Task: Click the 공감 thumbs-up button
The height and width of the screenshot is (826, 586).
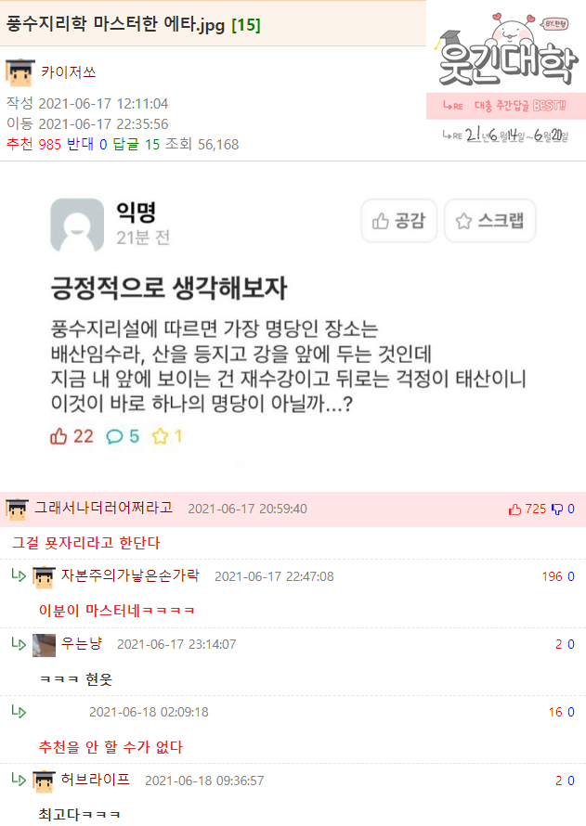Action: (x=399, y=221)
